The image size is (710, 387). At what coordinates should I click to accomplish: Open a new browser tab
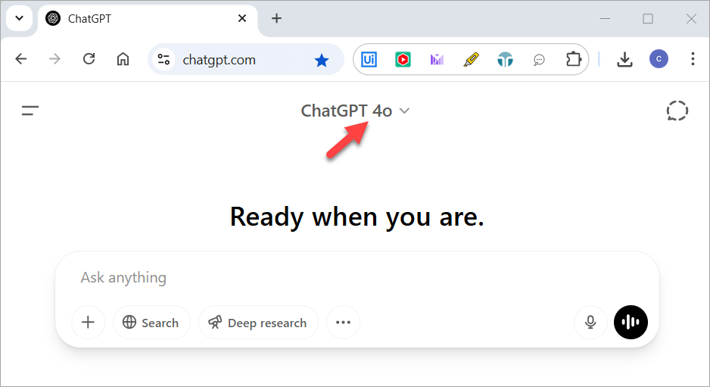pos(277,18)
